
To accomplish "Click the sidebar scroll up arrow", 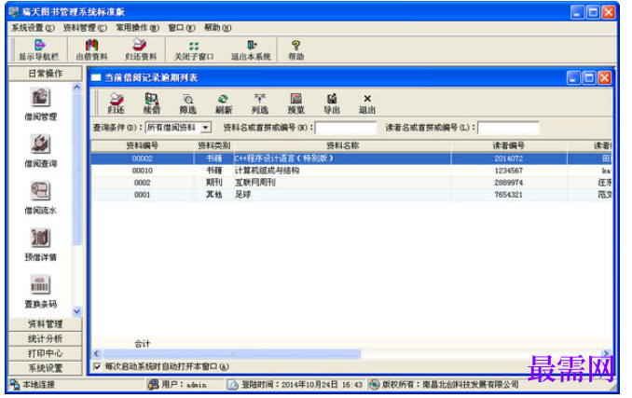I will click(x=77, y=87).
